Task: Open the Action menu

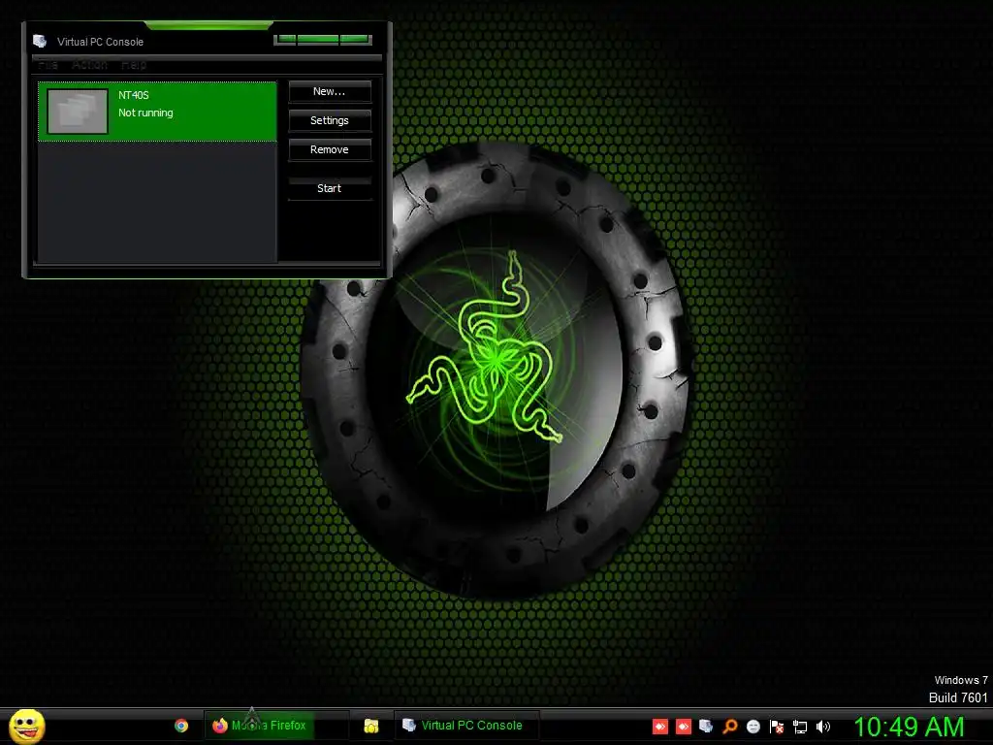Action: [89, 65]
